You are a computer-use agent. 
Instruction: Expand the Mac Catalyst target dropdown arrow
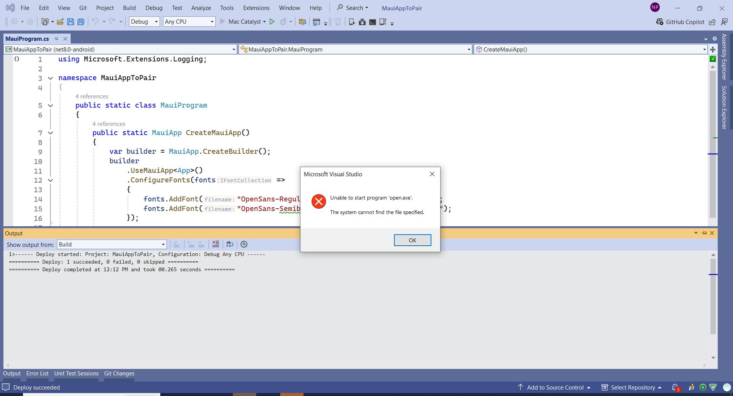pos(264,22)
